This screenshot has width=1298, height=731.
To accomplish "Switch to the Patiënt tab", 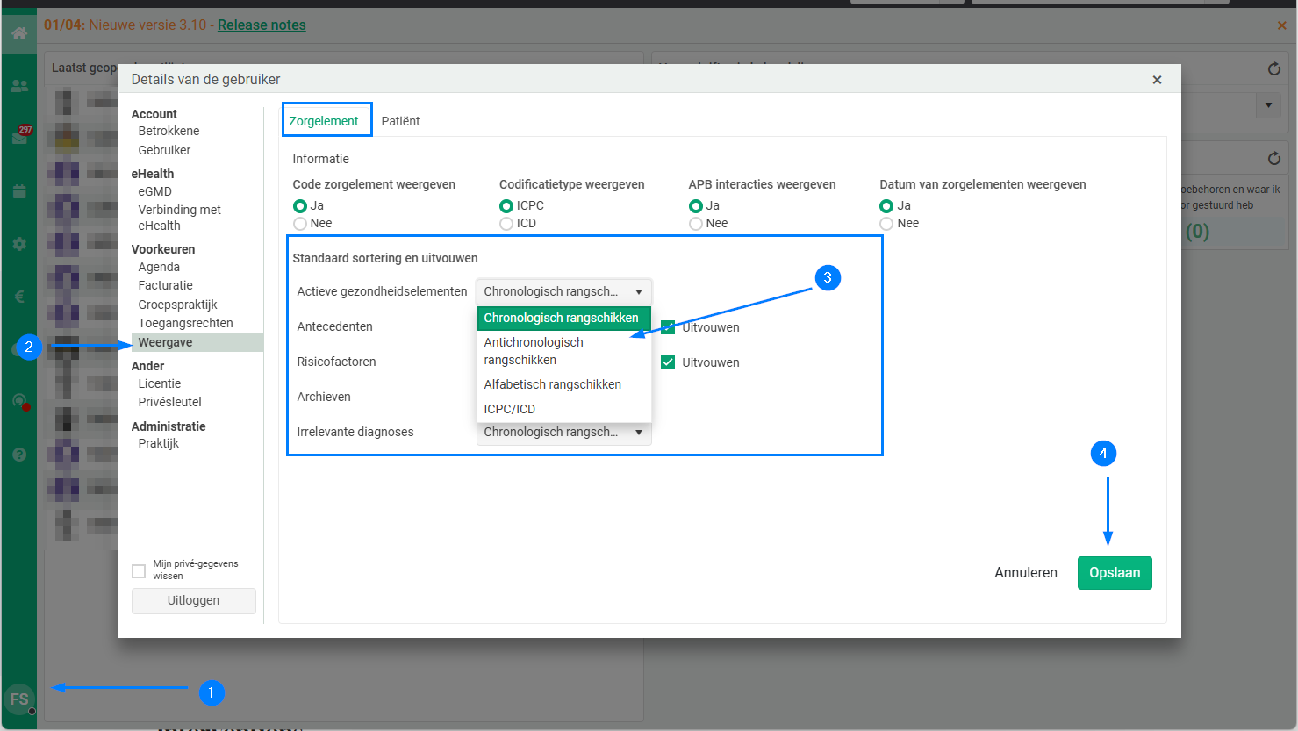I will click(400, 121).
